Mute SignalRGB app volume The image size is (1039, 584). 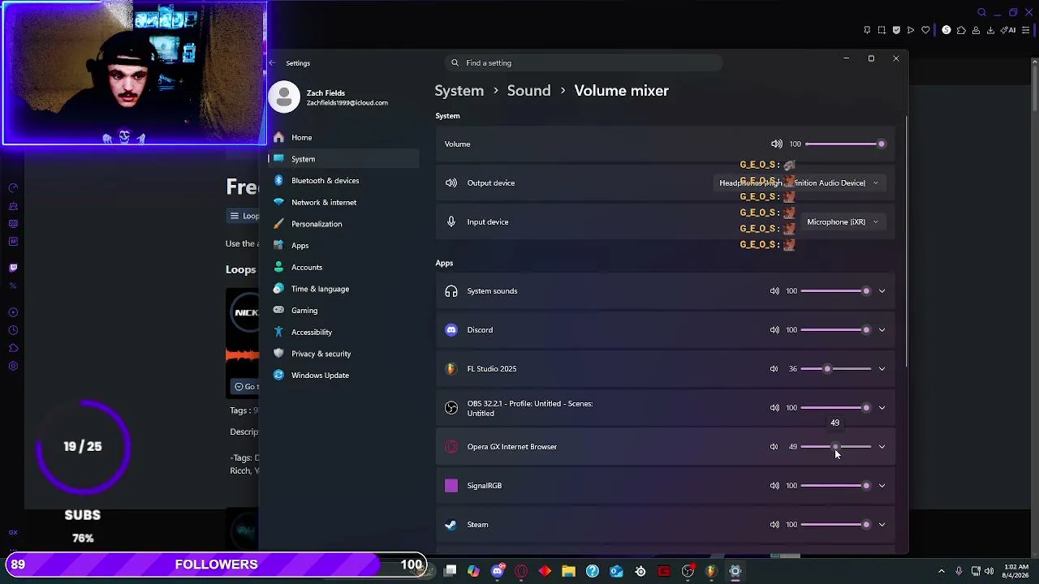pos(774,486)
